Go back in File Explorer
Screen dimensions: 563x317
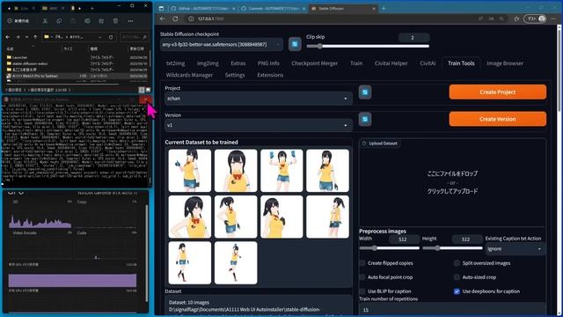[x=9, y=37]
